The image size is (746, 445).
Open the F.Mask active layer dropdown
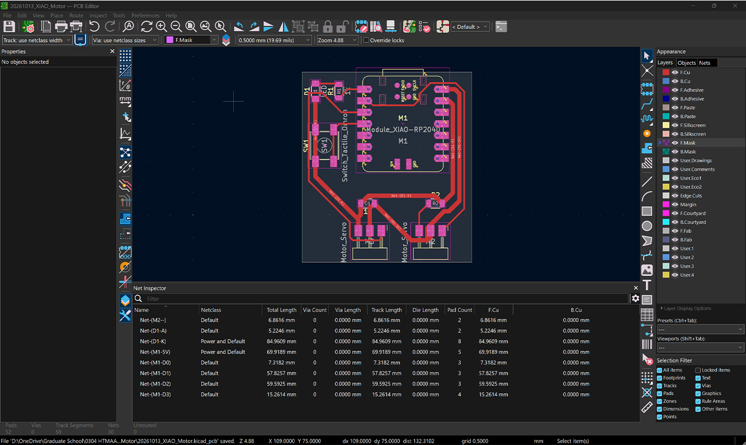(x=191, y=40)
